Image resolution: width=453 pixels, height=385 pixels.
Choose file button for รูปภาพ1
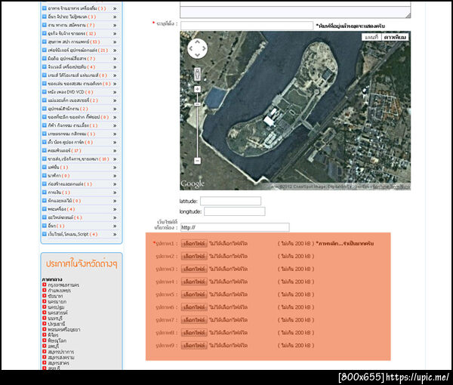[x=194, y=244]
